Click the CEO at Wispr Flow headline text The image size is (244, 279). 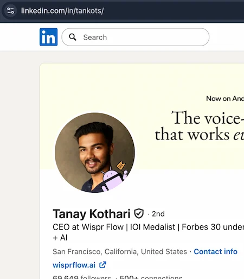click(x=148, y=232)
